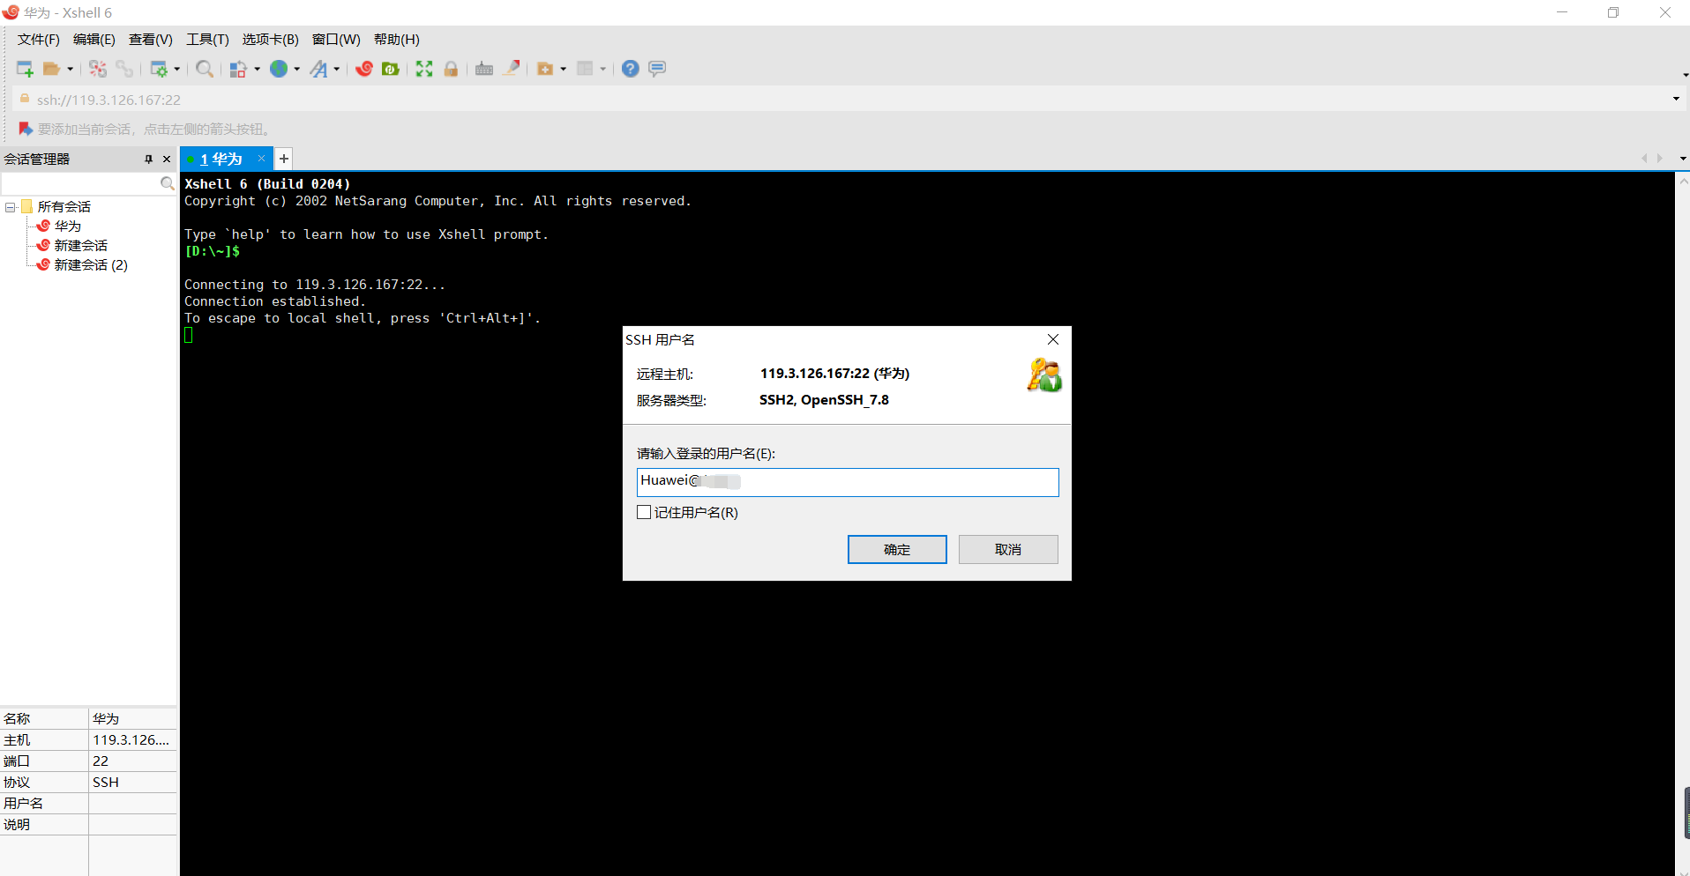Expand the pane layout dropdown arrow
1690x876 pixels.
click(x=603, y=69)
